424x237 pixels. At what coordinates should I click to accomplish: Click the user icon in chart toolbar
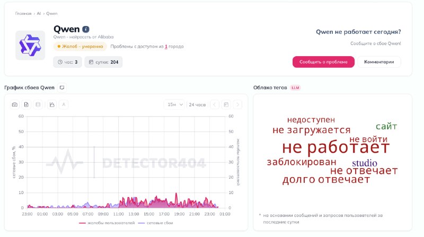tap(64, 104)
